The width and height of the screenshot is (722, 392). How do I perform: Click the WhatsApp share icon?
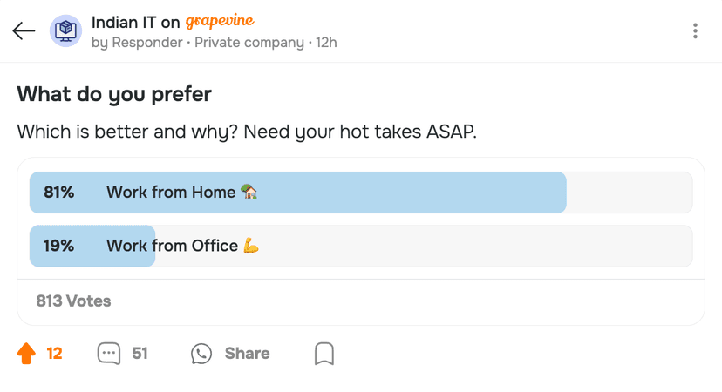tap(201, 353)
